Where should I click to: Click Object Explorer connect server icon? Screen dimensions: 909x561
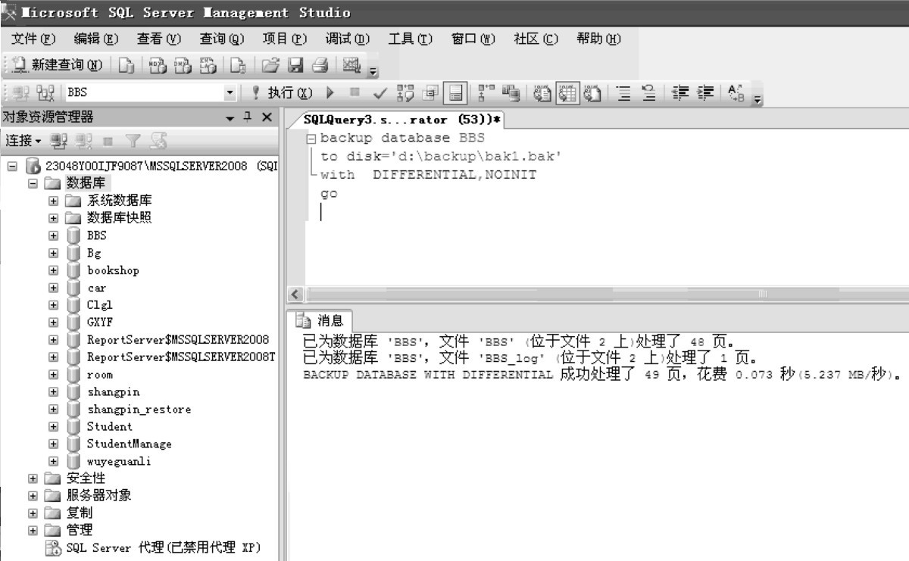(59, 141)
